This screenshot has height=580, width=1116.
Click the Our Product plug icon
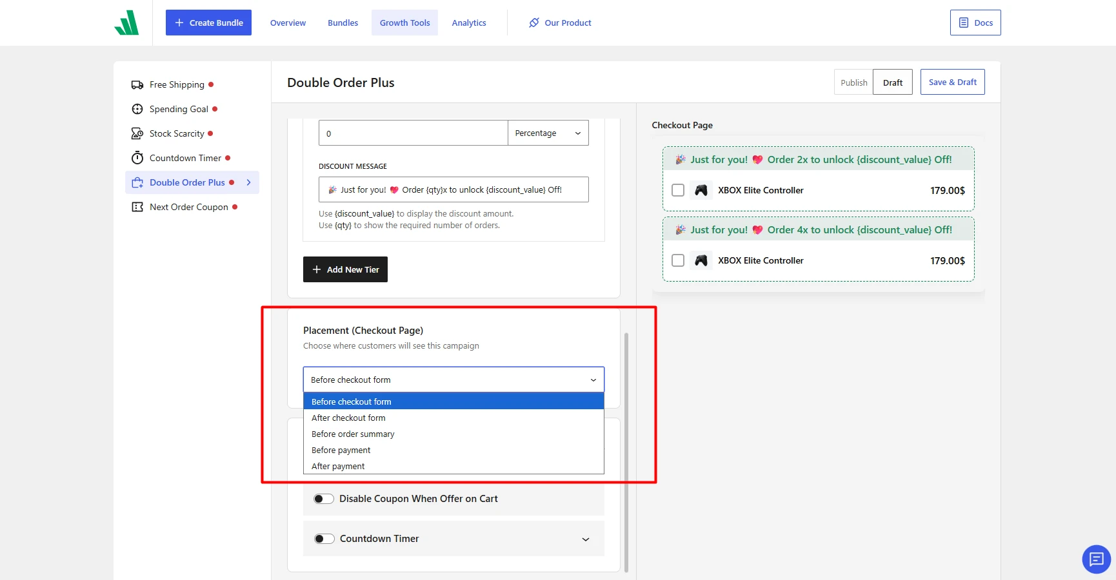click(x=534, y=23)
